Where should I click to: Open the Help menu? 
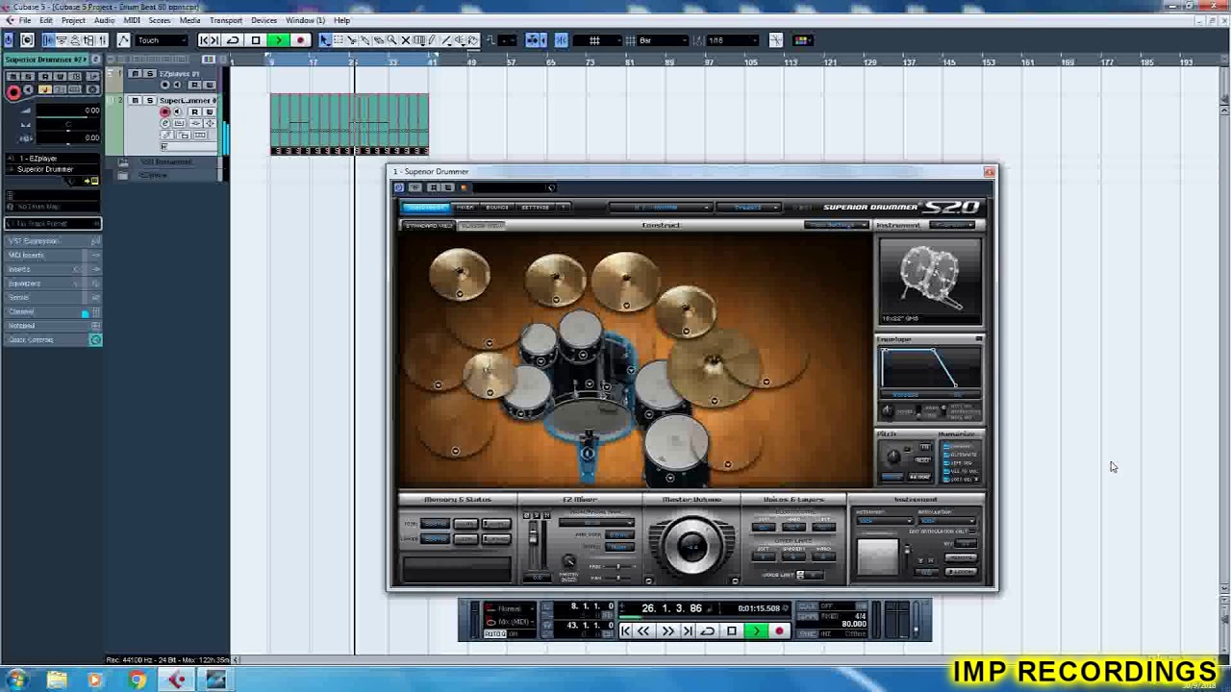(342, 20)
